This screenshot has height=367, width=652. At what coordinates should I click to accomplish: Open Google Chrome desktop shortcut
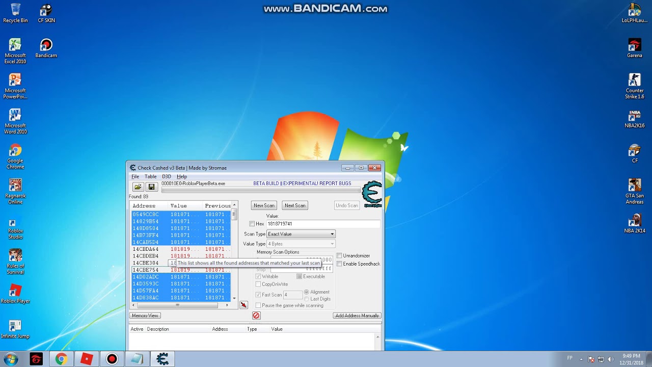[x=15, y=156]
